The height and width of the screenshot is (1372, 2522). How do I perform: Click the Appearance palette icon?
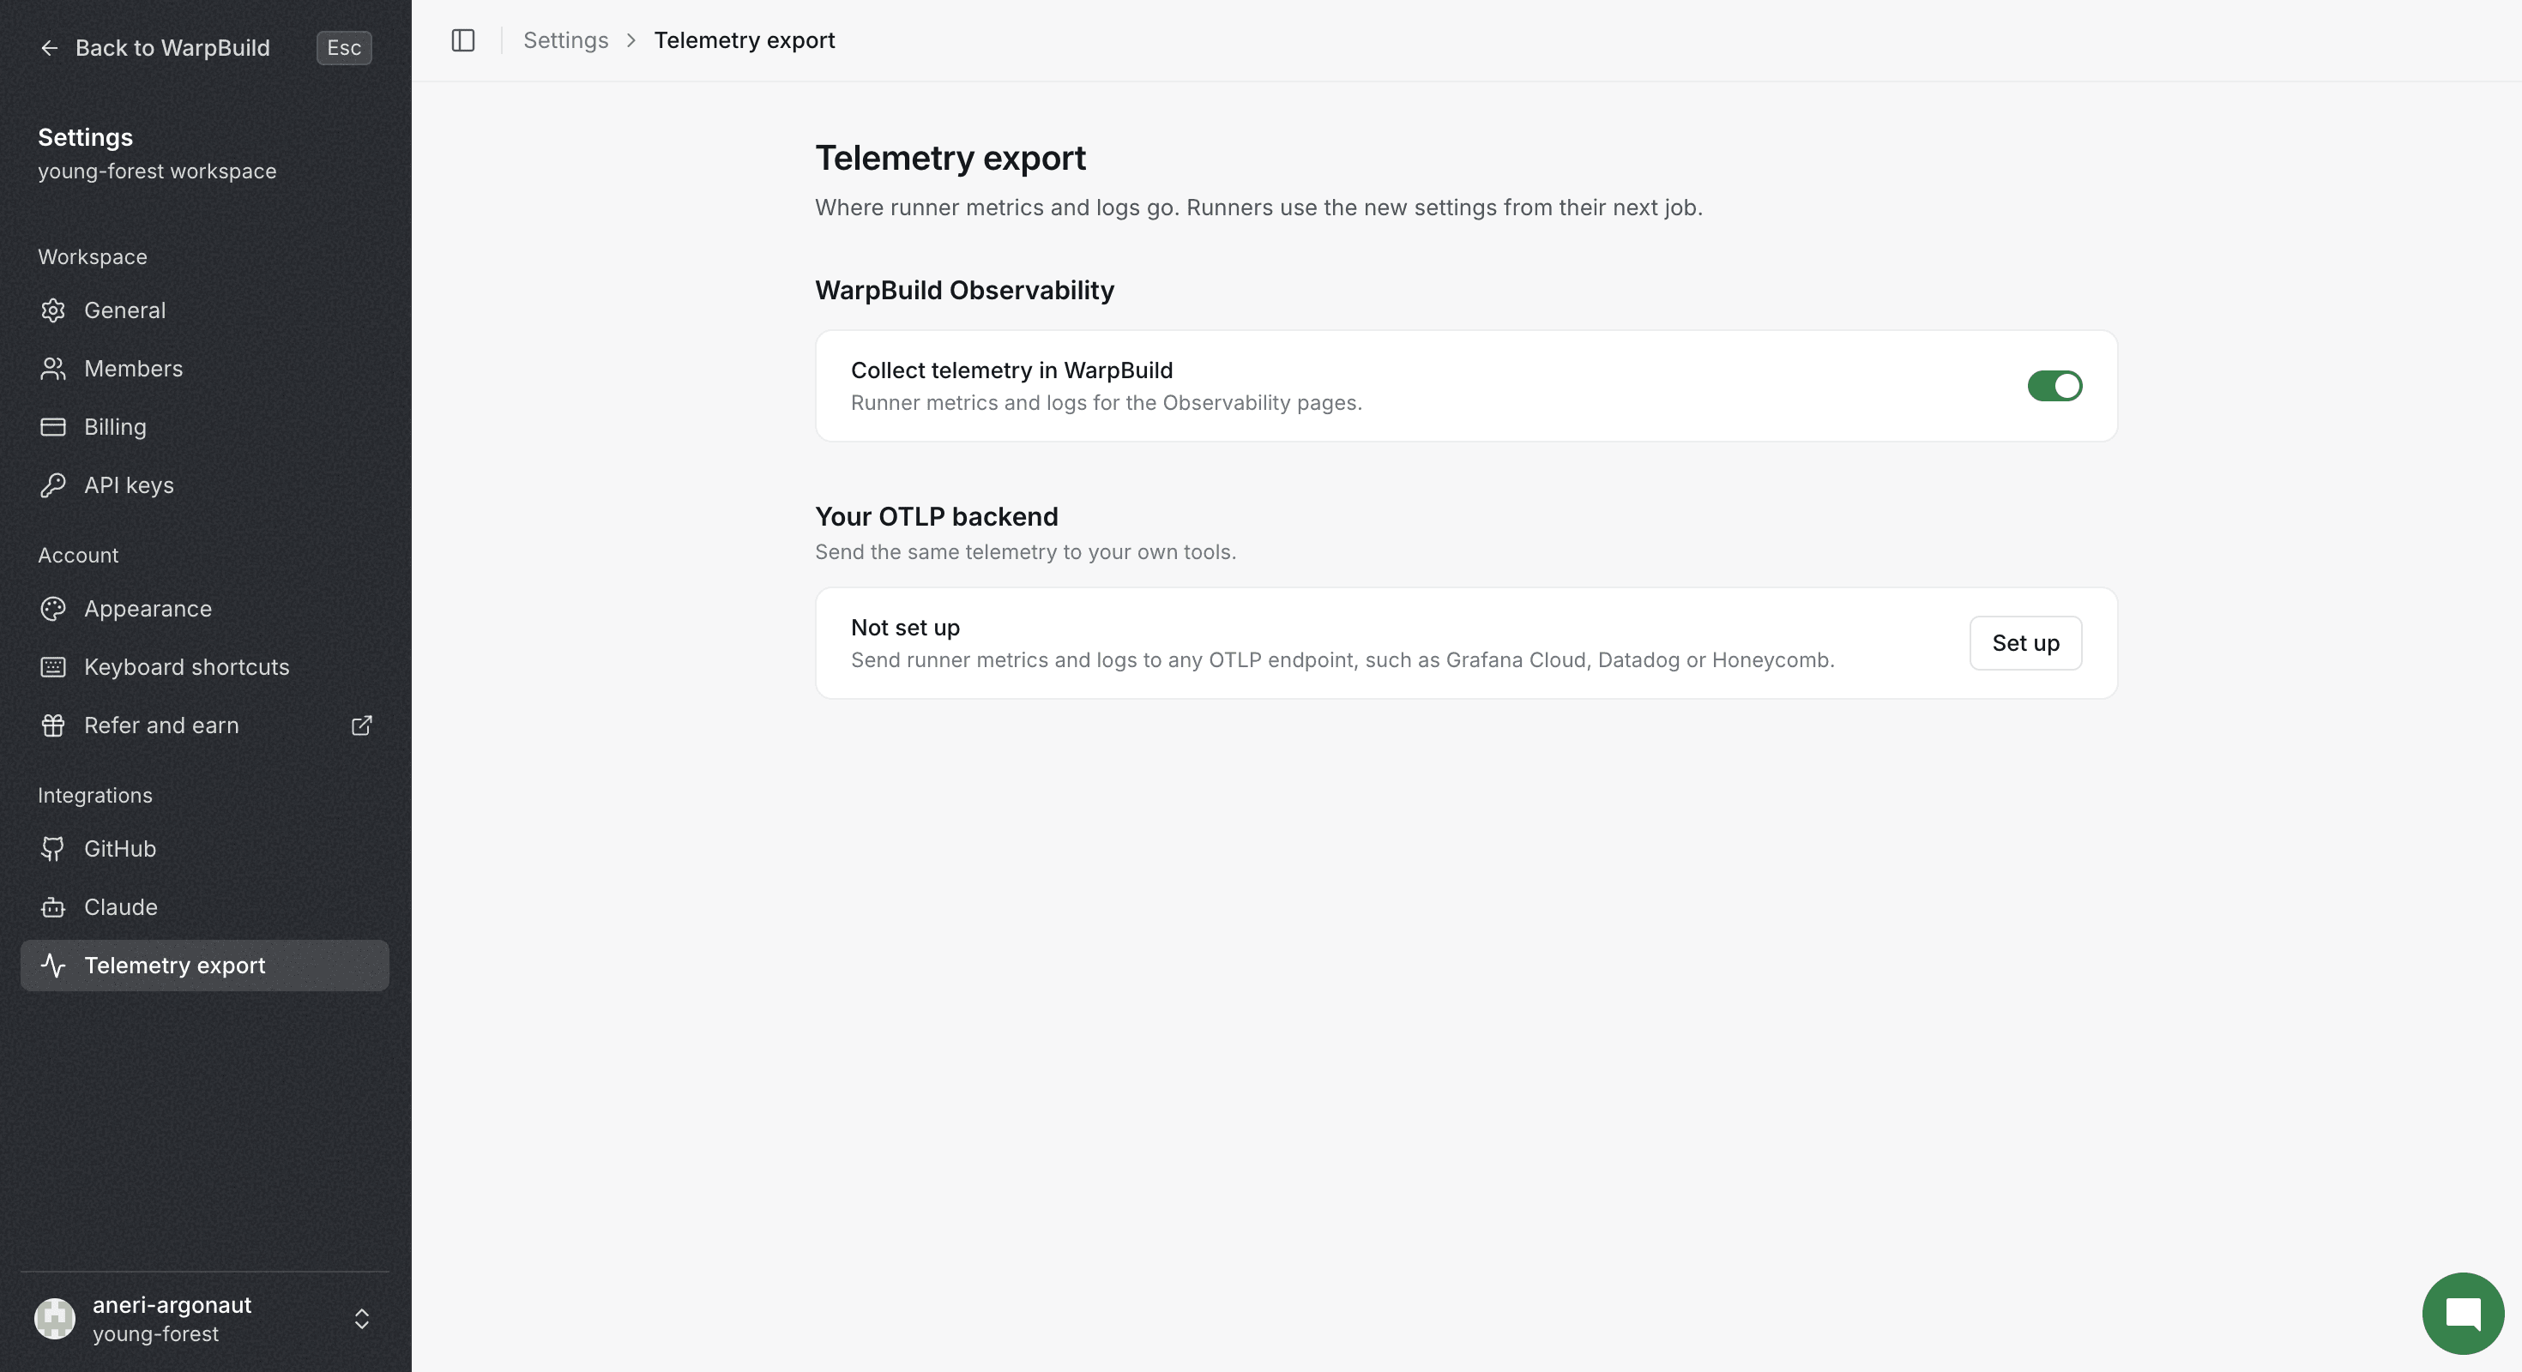click(53, 609)
